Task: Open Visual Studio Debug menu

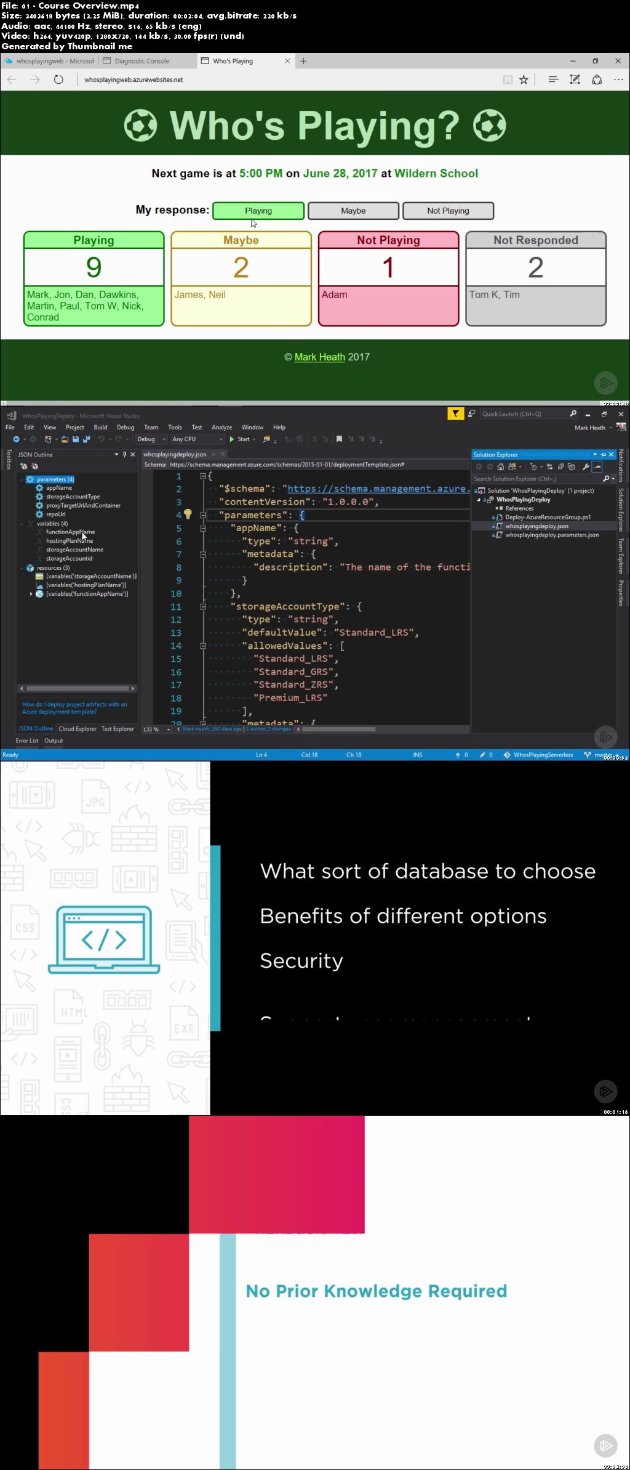Action: 126,427
